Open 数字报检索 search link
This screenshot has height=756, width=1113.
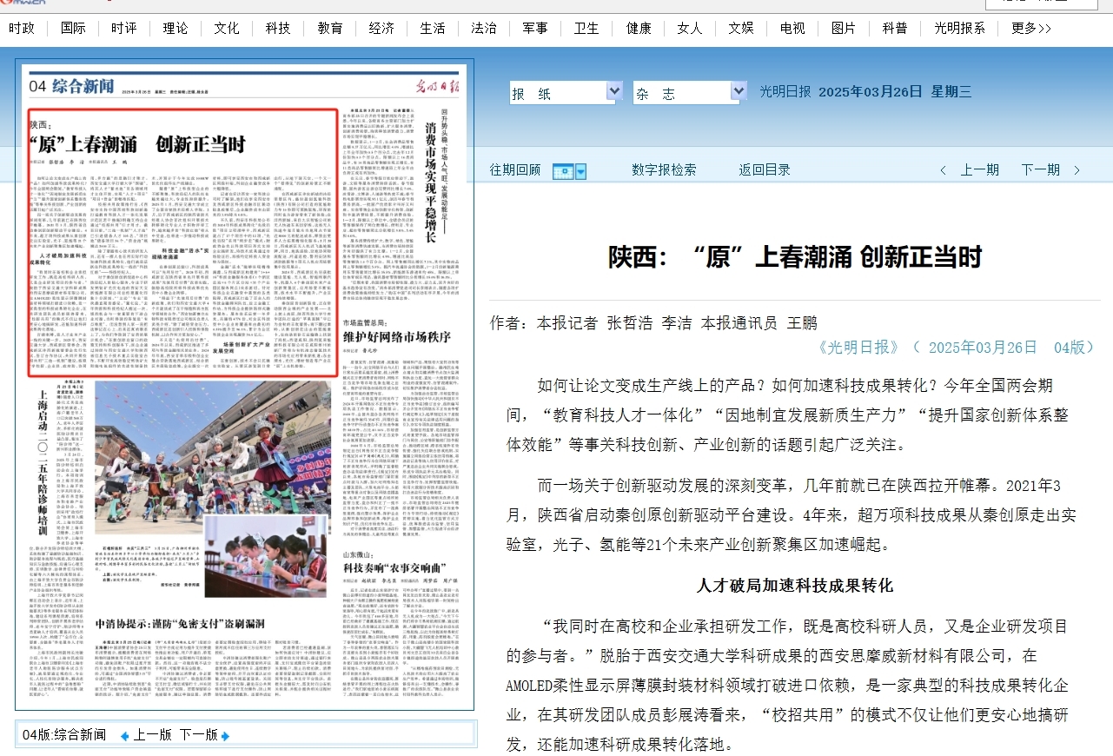pyautogui.click(x=664, y=170)
